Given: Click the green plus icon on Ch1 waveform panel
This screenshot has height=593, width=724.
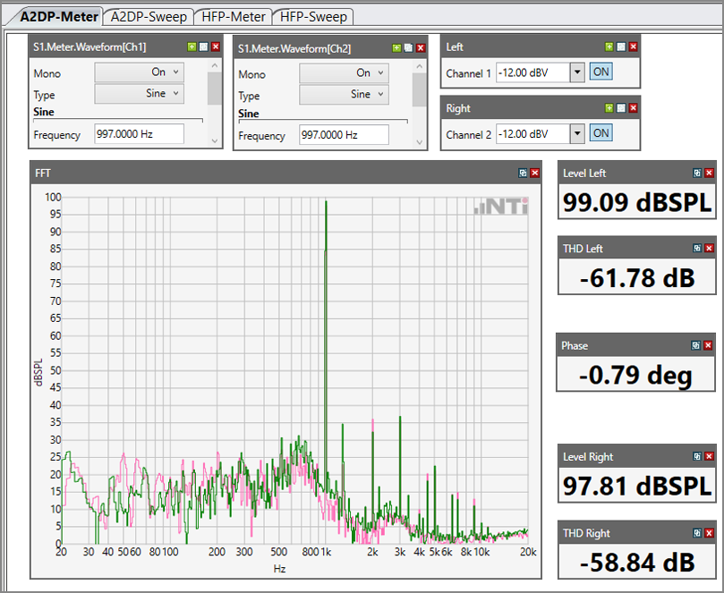Looking at the screenshot, I should [x=192, y=47].
